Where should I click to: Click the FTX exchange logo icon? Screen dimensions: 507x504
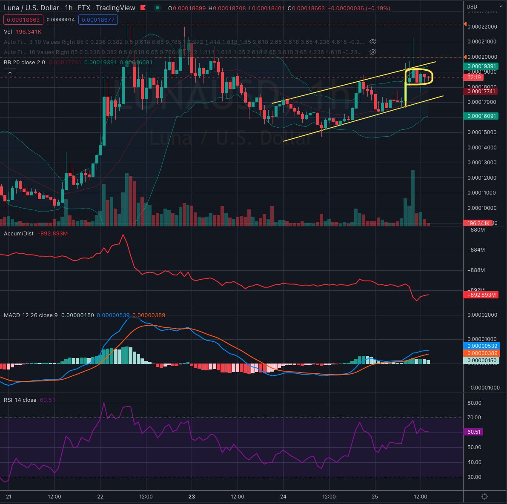(84, 8)
